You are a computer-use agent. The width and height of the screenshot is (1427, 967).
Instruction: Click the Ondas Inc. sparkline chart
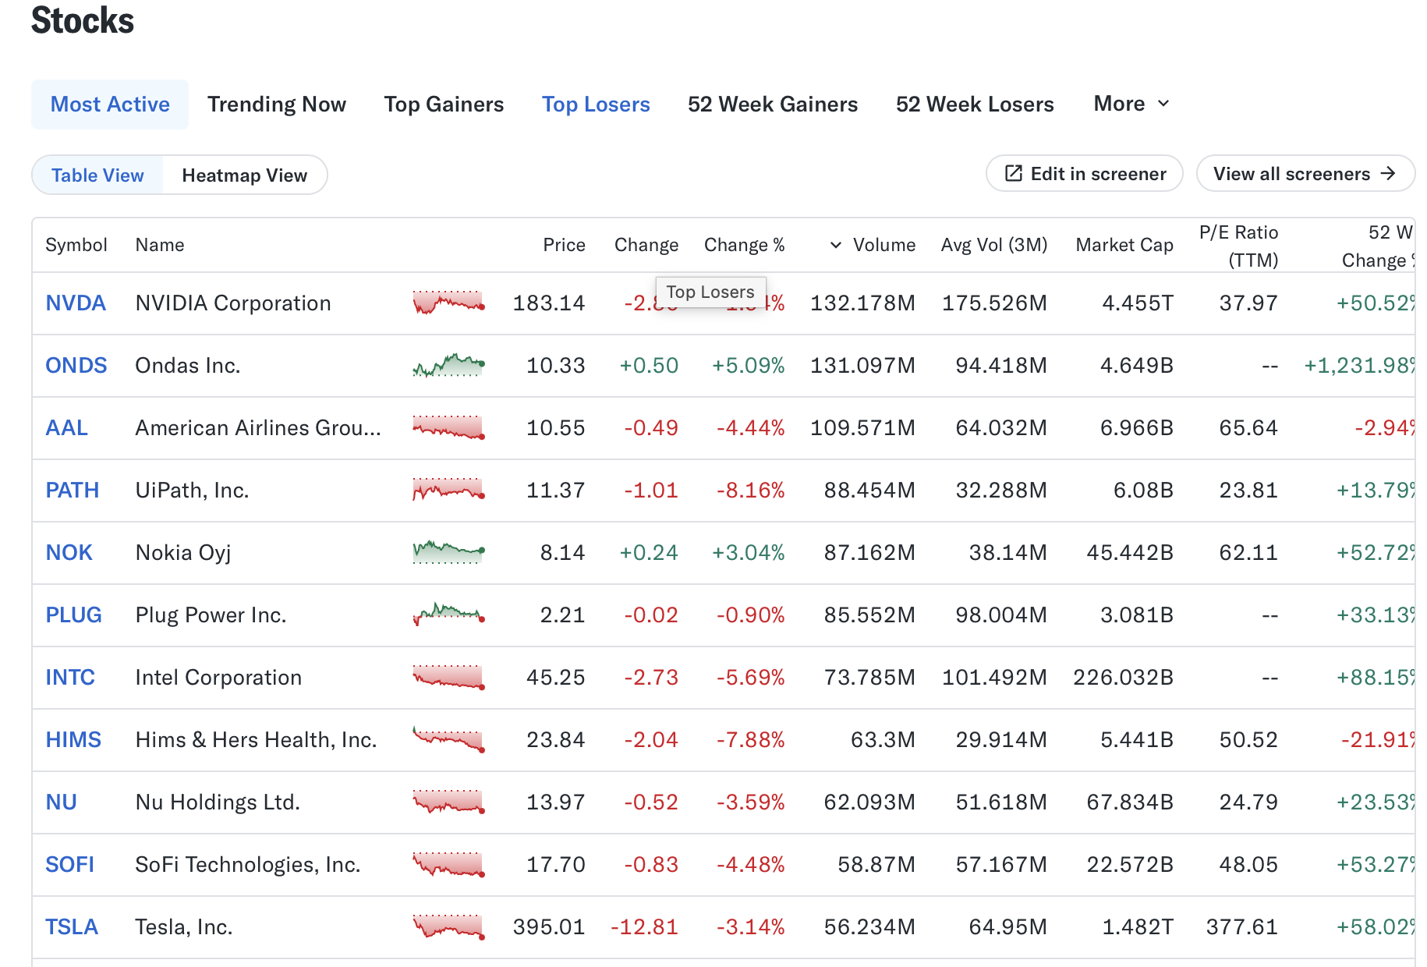pyautogui.click(x=448, y=365)
